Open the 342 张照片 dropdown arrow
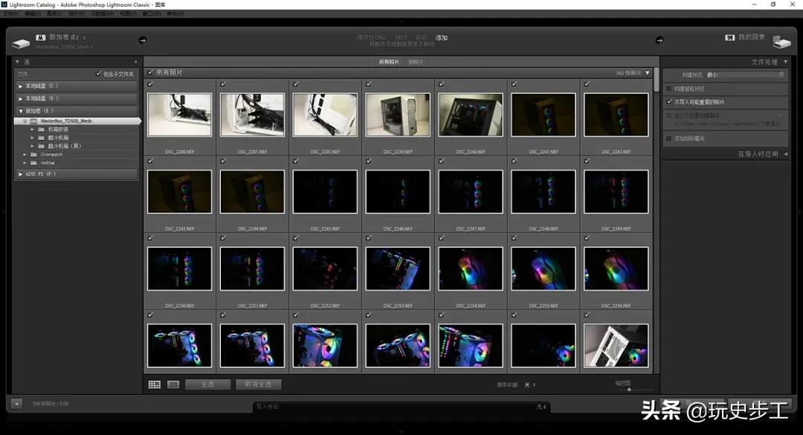Viewport: 803px width, 435px height. [648, 73]
